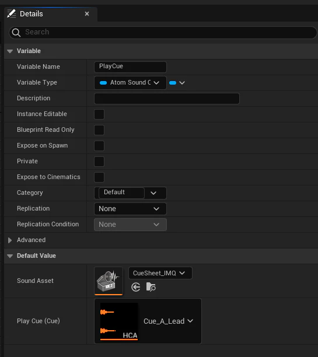Viewport: 318px width, 357px height.
Task: Use selected asset arrow icon under Sound Asset
Action: (136, 287)
